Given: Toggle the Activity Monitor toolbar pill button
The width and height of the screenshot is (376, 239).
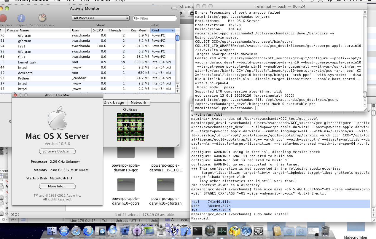Looking at the screenshot, I should point(174,8).
